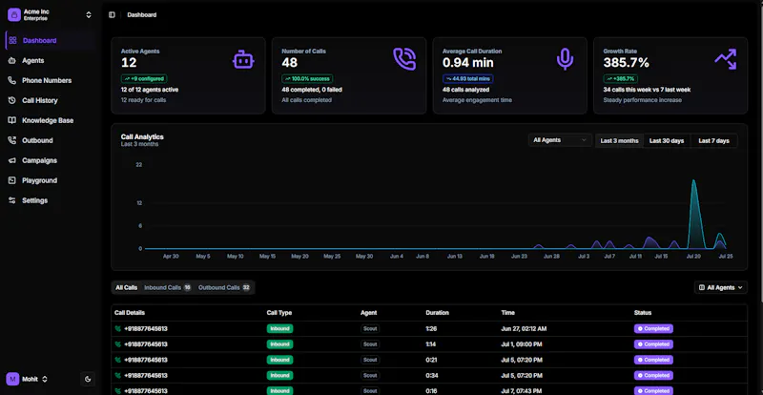Screen dimensions: 763x395
Task: Open the Dashboard sidebar item
Action: click(x=49, y=40)
